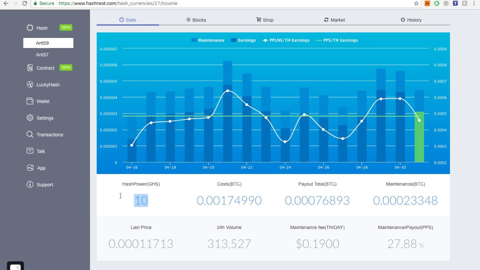Click Maintenance fee value $0.1900

pos(317,244)
